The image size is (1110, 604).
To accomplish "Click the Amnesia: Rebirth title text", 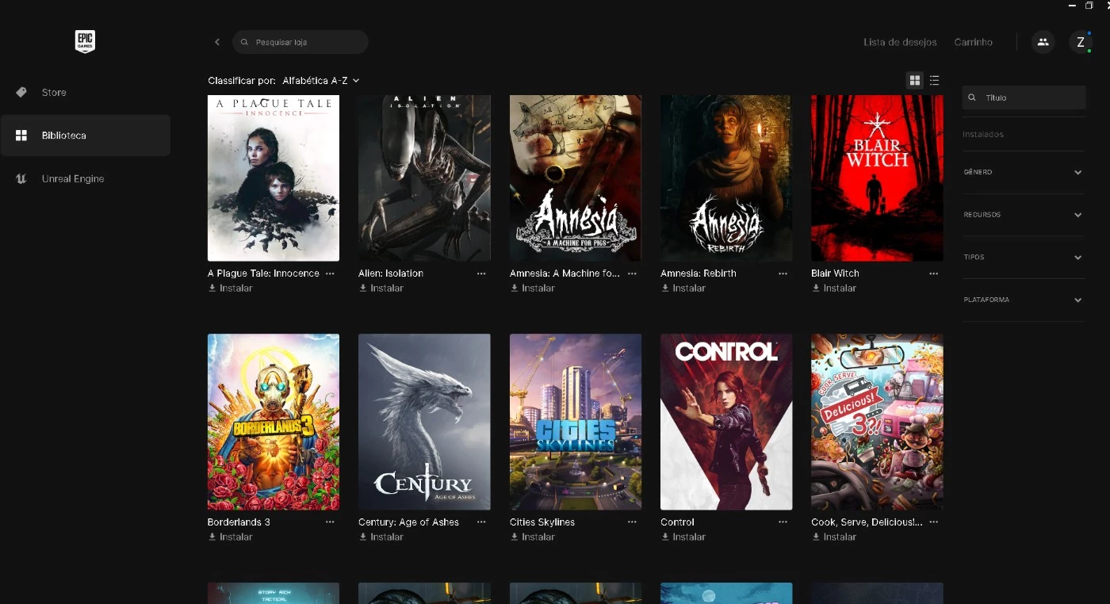I will tap(699, 273).
